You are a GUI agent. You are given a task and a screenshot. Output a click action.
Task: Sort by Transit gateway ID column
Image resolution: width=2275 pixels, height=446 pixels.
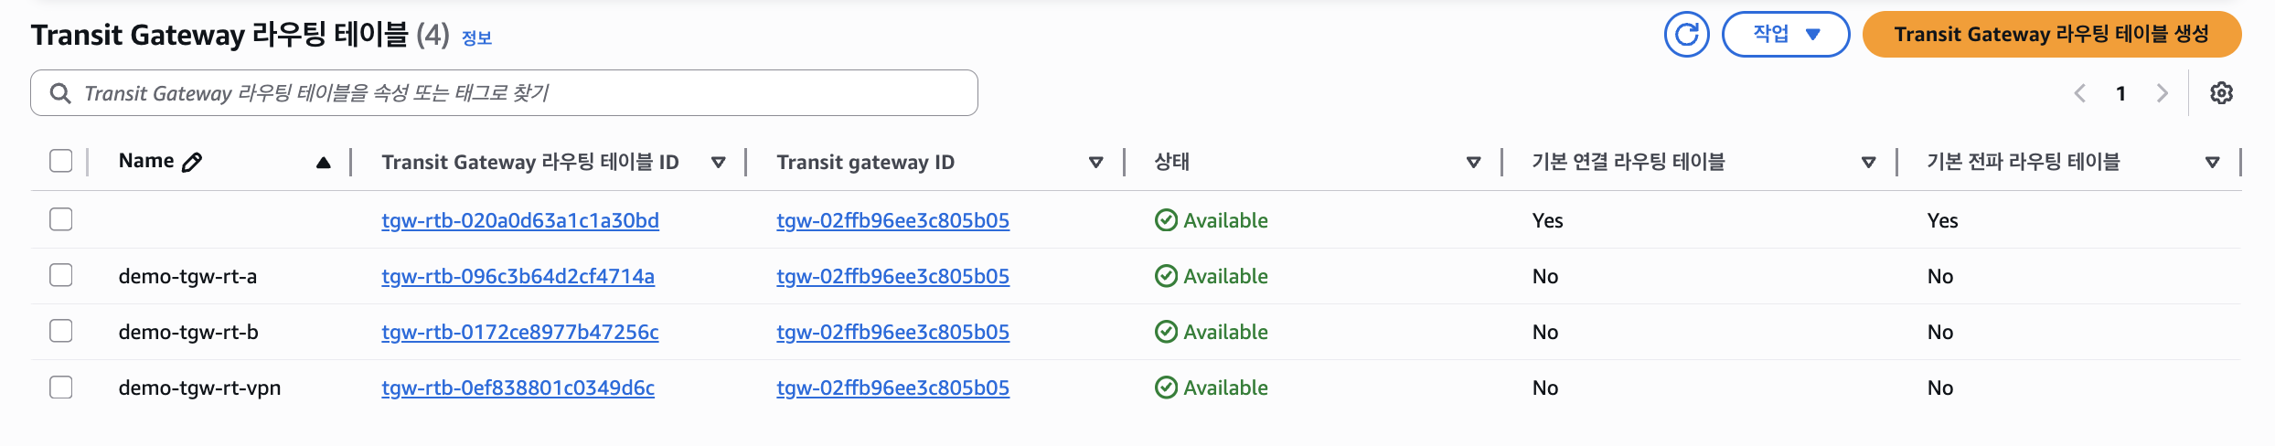pyautogui.click(x=1095, y=163)
